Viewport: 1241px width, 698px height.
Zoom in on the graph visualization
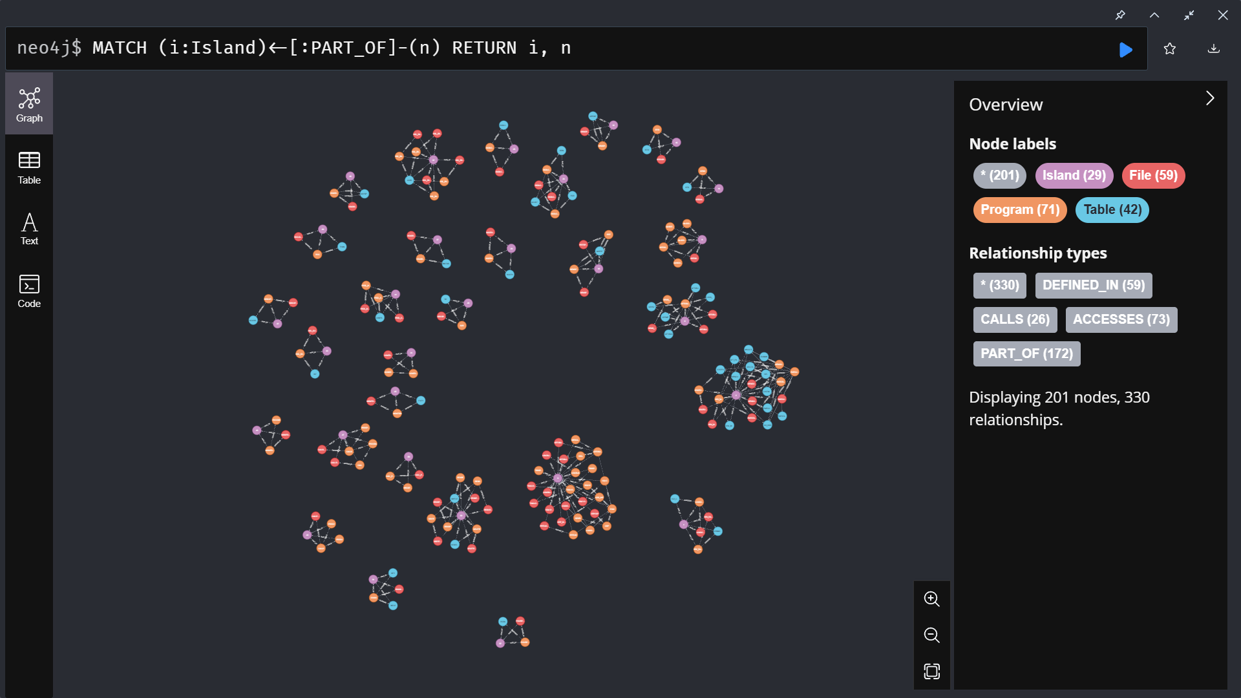click(x=931, y=598)
